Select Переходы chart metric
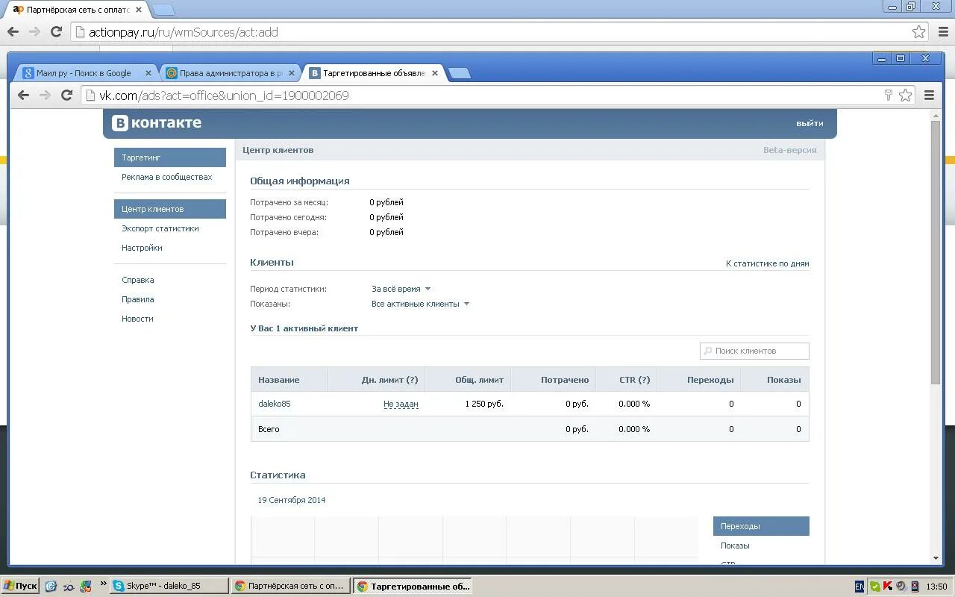The width and height of the screenshot is (955, 597). click(x=761, y=526)
